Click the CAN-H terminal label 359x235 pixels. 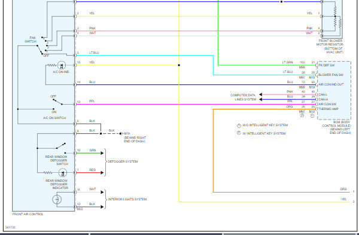[x=323, y=99]
